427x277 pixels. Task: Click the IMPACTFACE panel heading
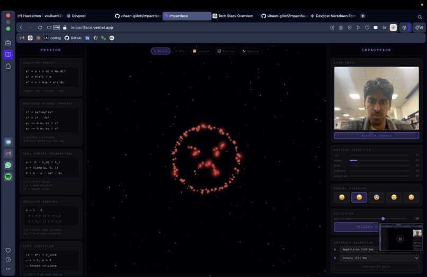click(376, 50)
